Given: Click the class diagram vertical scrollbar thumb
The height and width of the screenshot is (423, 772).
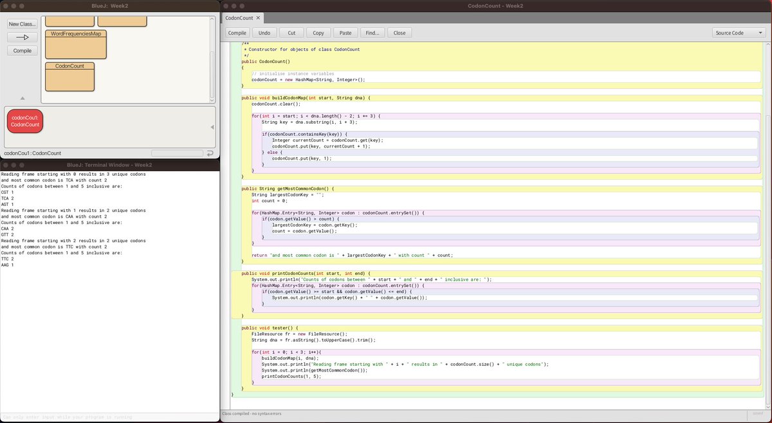Looking at the screenshot, I should [212, 74].
